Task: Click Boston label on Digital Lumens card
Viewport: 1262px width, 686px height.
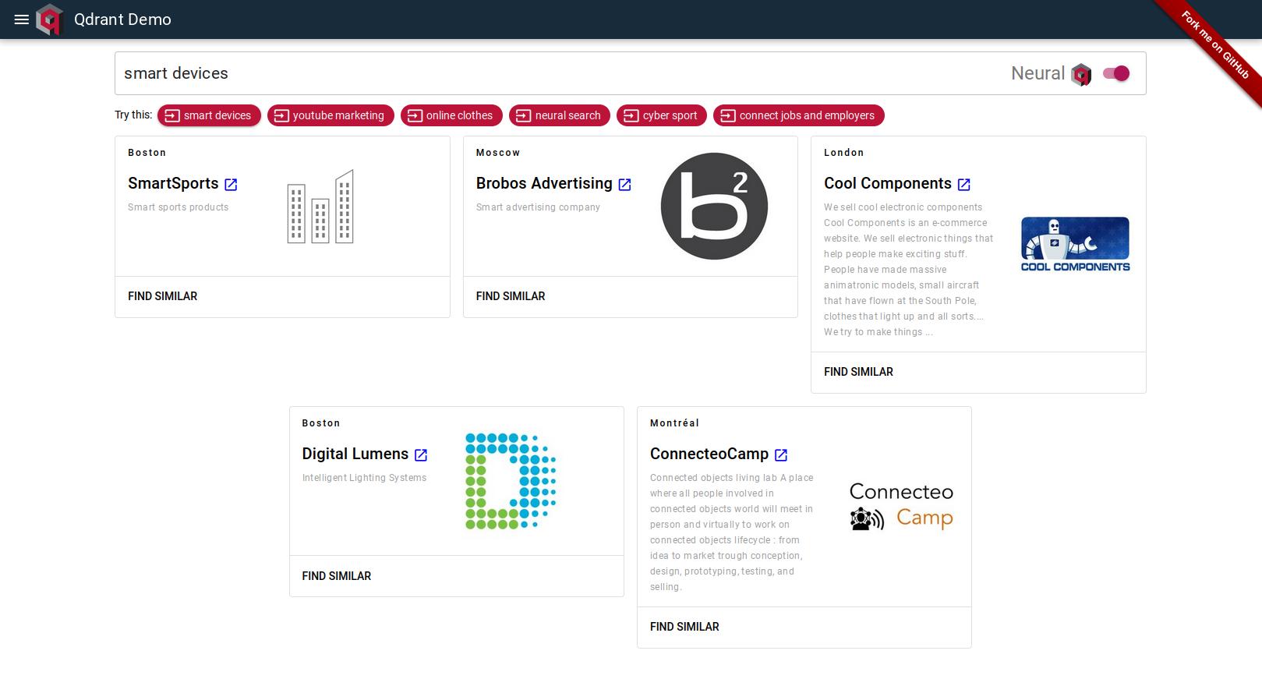Action: click(321, 423)
